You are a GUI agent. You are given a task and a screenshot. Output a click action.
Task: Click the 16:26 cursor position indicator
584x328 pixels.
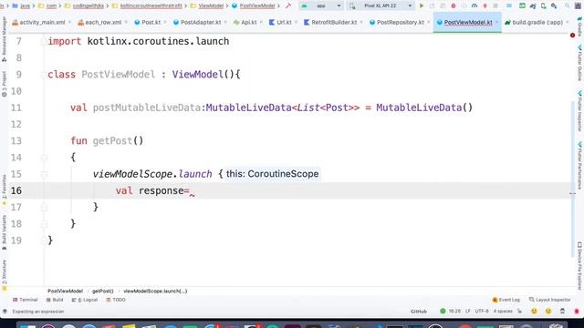point(454,312)
